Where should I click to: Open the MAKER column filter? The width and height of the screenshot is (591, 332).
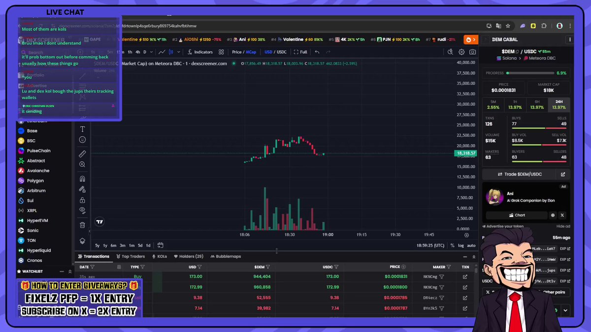click(450, 267)
